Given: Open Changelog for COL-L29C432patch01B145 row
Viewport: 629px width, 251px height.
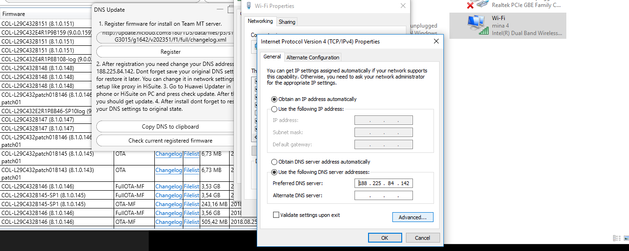Looking at the screenshot, I should (169, 154).
